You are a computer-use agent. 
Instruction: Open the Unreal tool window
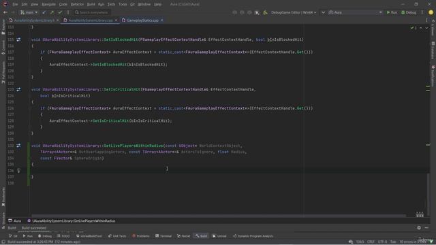(219, 236)
